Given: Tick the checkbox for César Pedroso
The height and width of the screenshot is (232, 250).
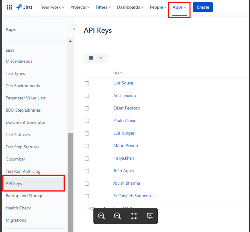Looking at the screenshot, I should 87,108.
